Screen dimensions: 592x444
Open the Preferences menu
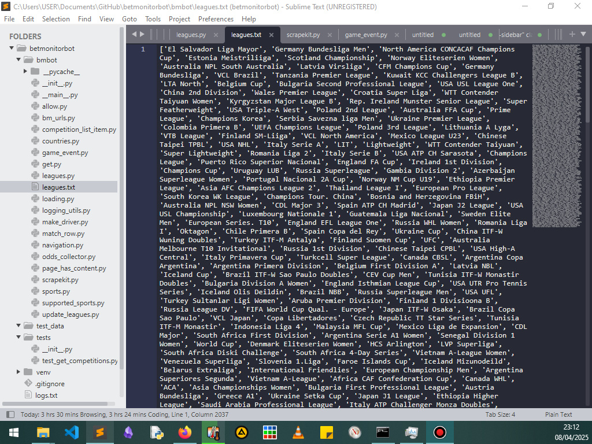coord(216,18)
